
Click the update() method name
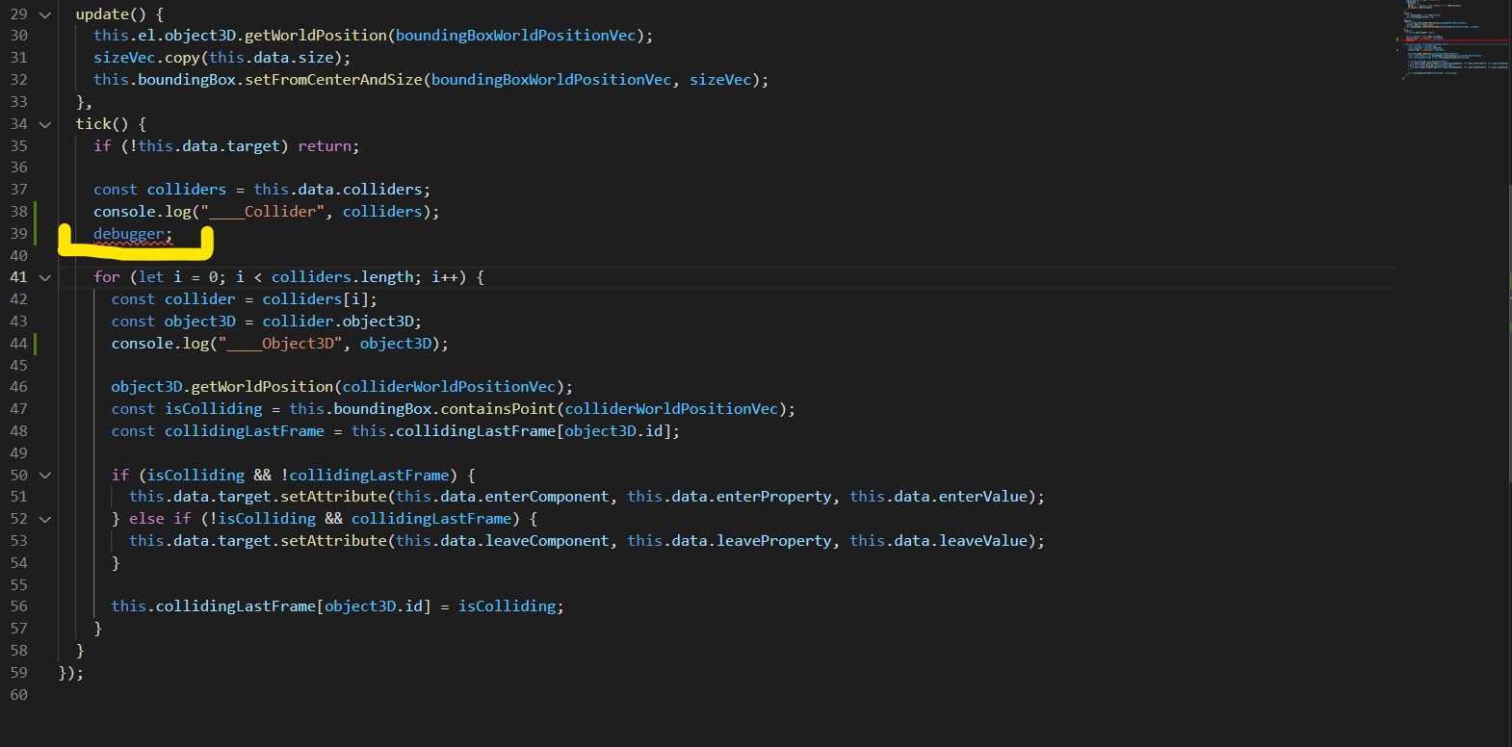pyautogui.click(x=102, y=14)
